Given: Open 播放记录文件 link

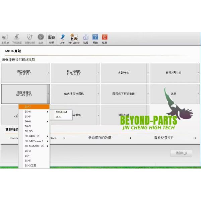Looking at the screenshot, I should pyautogui.click(x=164, y=138).
